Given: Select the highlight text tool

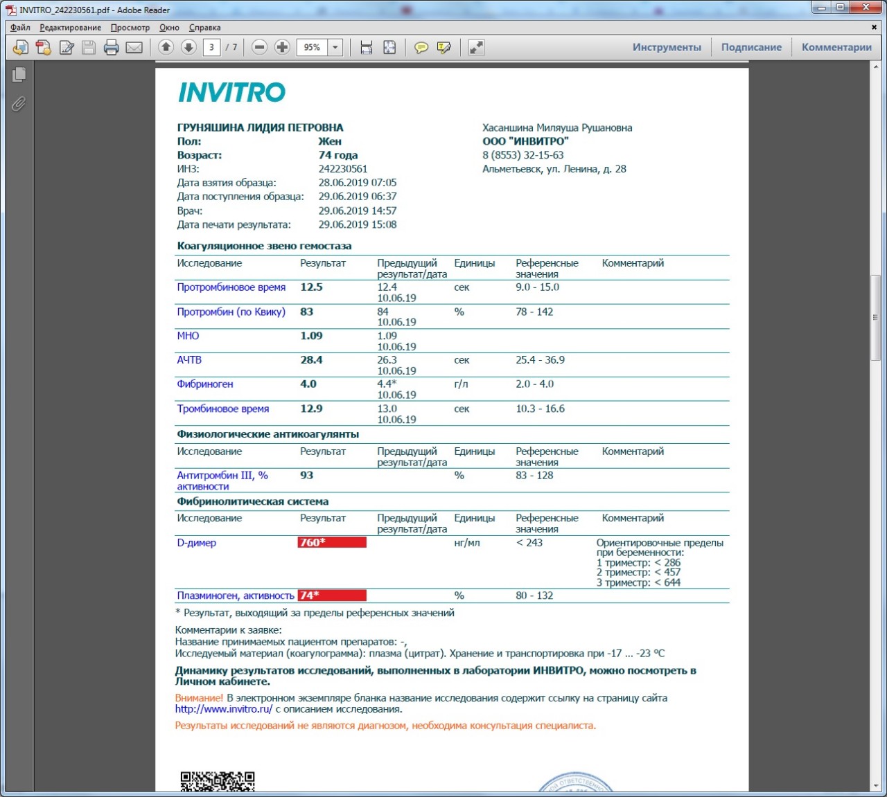Looking at the screenshot, I should click(443, 47).
